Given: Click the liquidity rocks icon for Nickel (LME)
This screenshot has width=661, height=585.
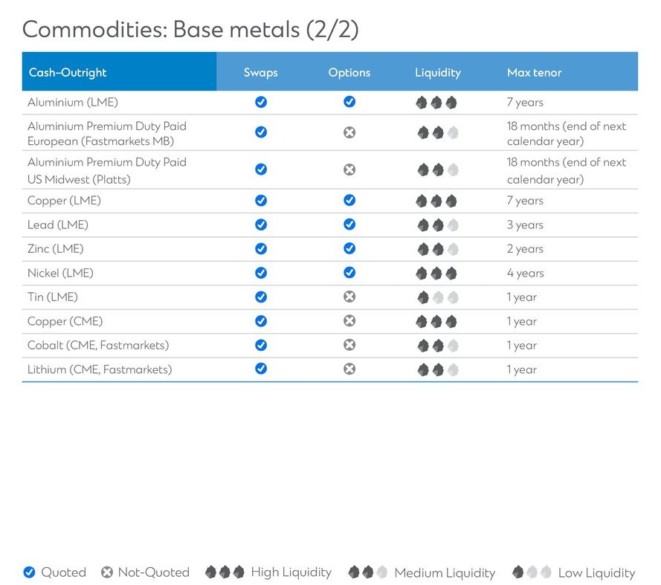Looking at the screenshot, I should click(436, 274).
